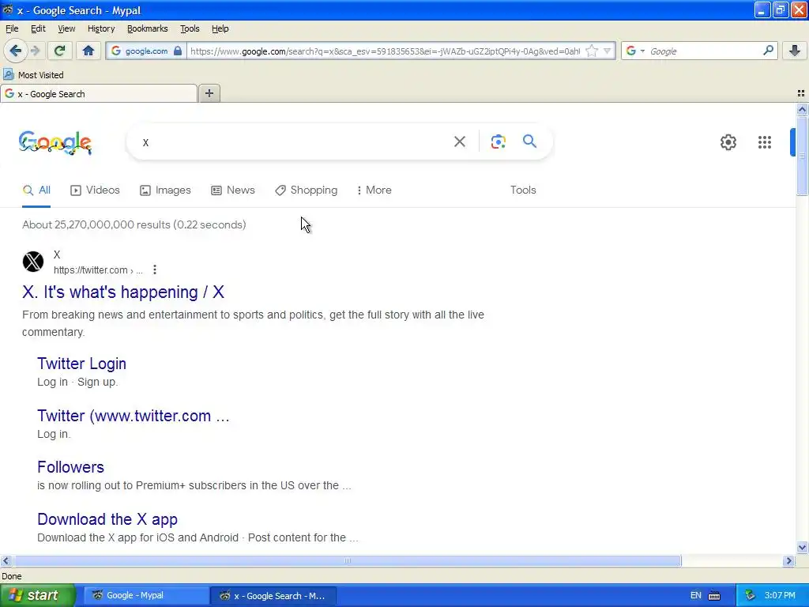Open a new tab with plus button
The height and width of the screenshot is (607, 809).
209,93
